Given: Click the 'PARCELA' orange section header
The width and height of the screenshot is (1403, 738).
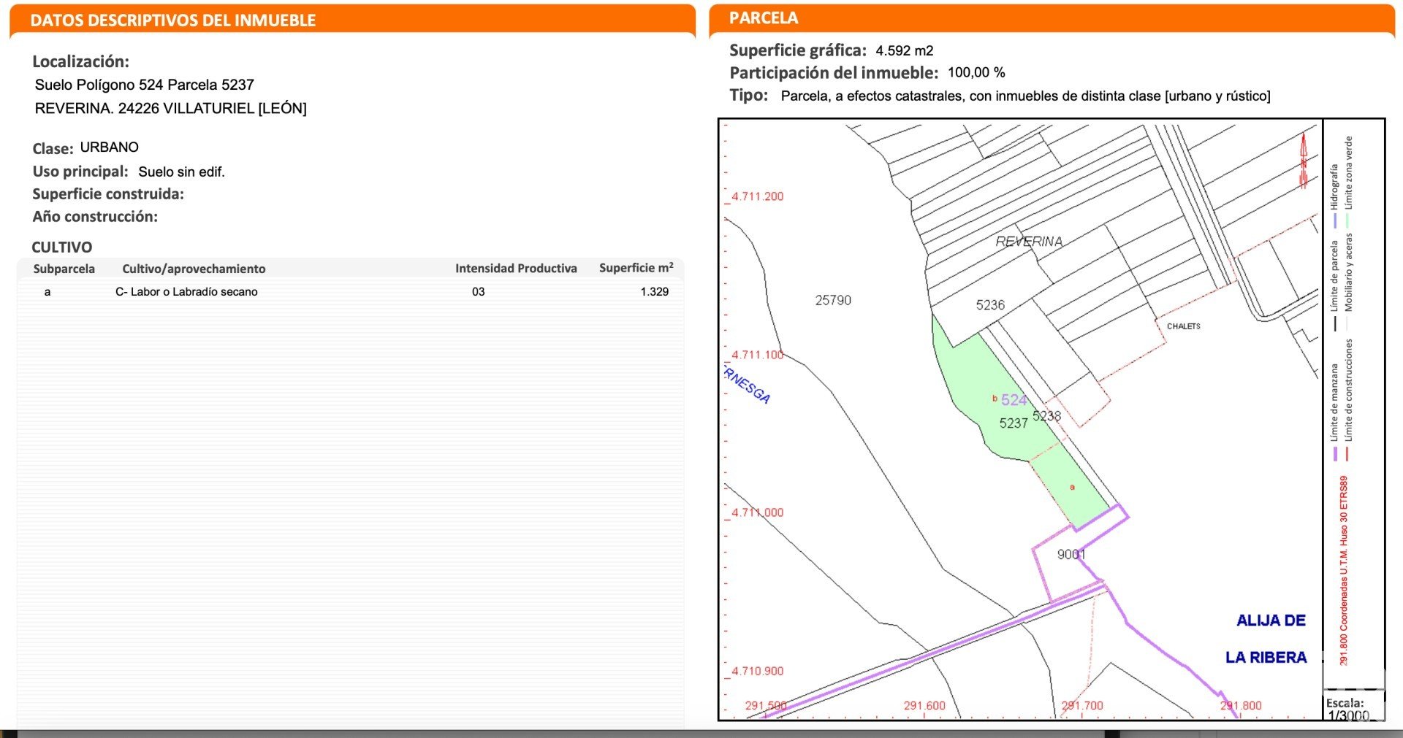Looking at the screenshot, I should click(x=763, y=18).
